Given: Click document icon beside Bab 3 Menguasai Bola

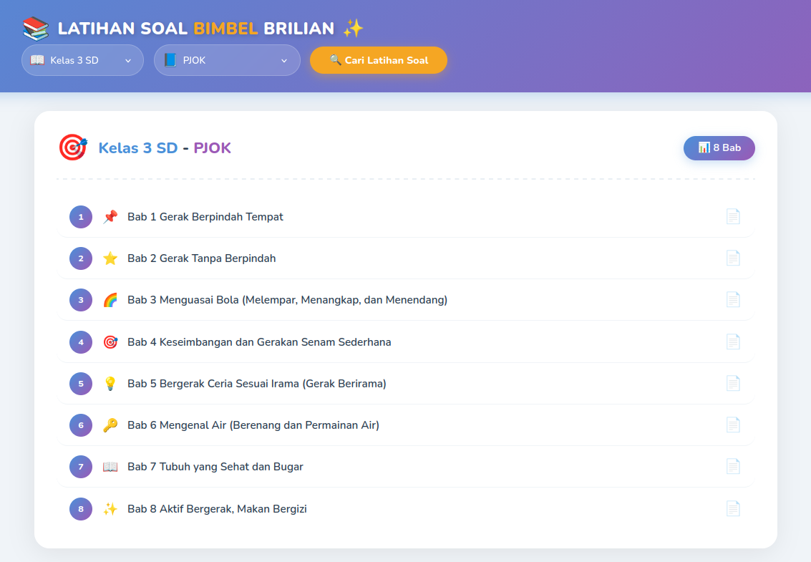Looking at the screenshot, I should coord(733,299).
